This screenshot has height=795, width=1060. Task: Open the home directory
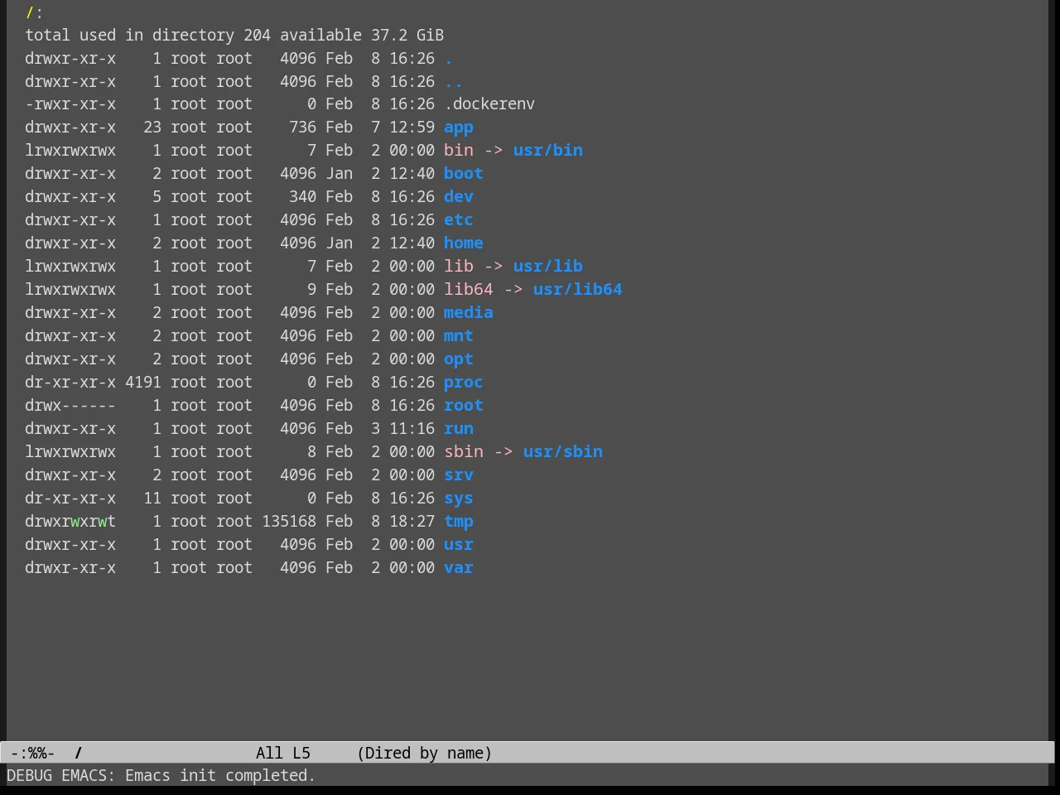pos(463,243)
